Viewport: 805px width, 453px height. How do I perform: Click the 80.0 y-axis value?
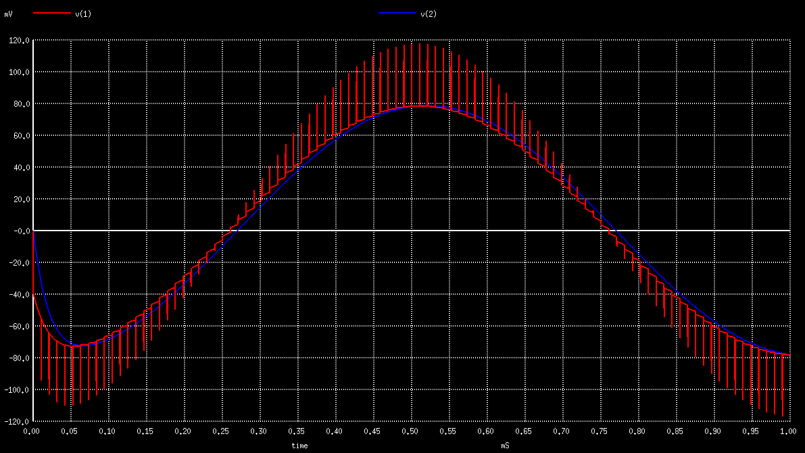tap(21, 104)
